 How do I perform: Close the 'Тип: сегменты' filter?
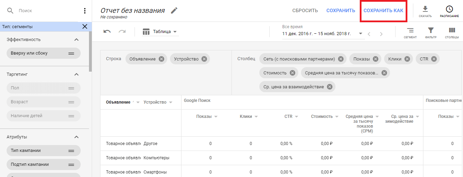tap(85, 26)
